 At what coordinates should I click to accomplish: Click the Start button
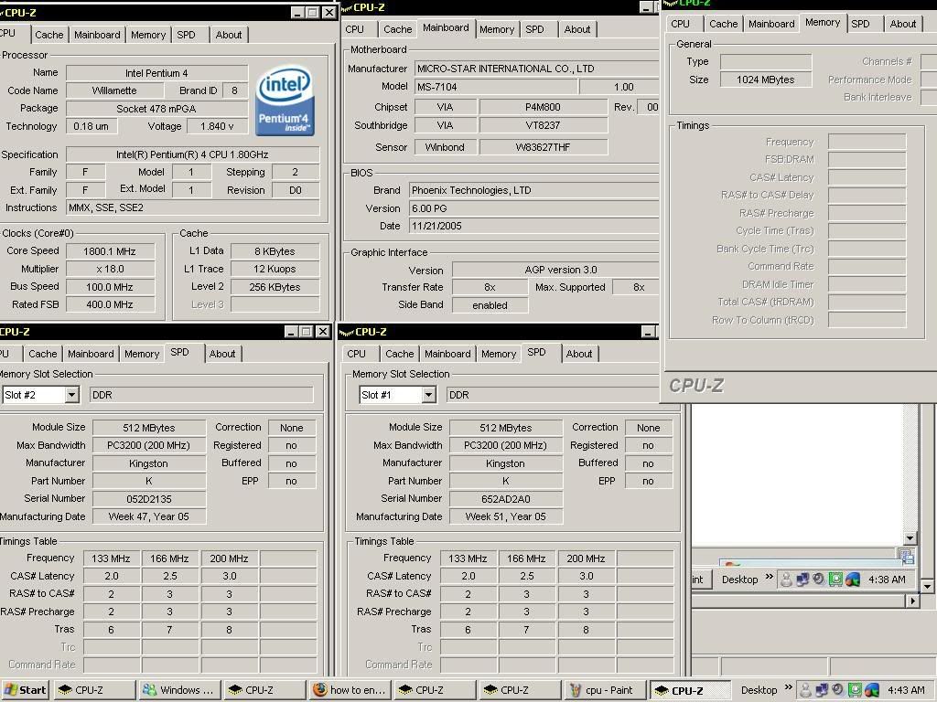click(25, 690)
